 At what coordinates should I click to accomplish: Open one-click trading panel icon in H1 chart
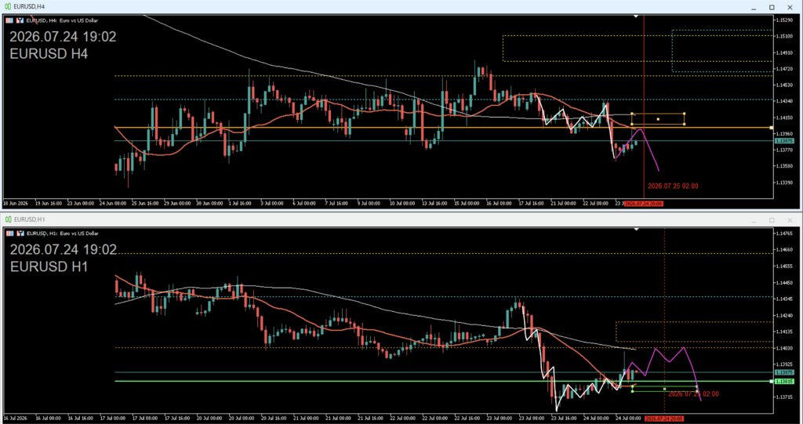click(20, 234)
